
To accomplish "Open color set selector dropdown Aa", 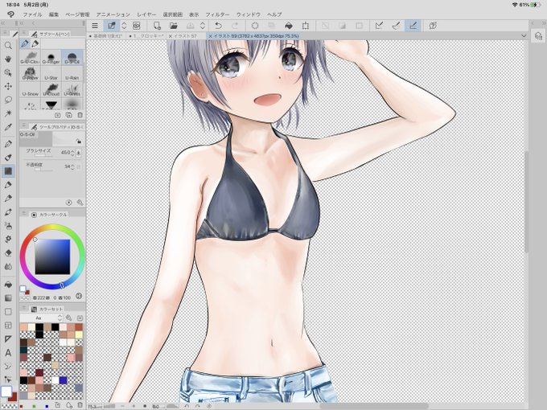I will click(x=41, y=318).
